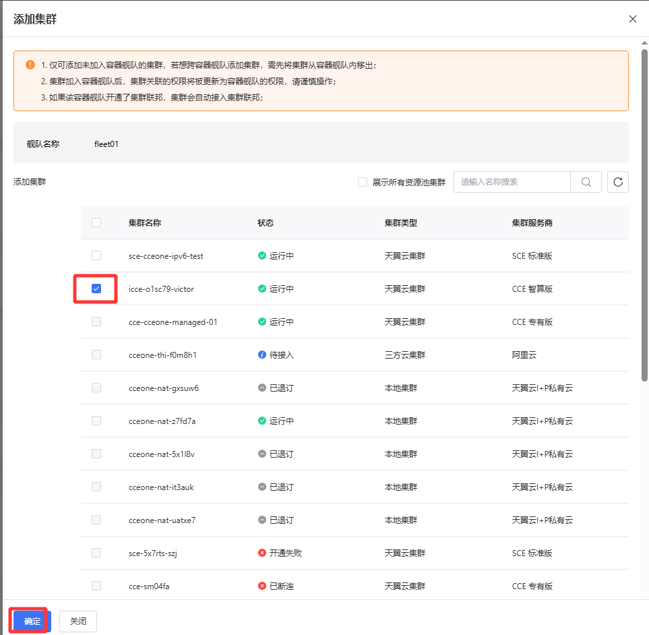Click cluster name icce-o1sc79-victor
Screen dimensions: 649x635
click(161, 289)
